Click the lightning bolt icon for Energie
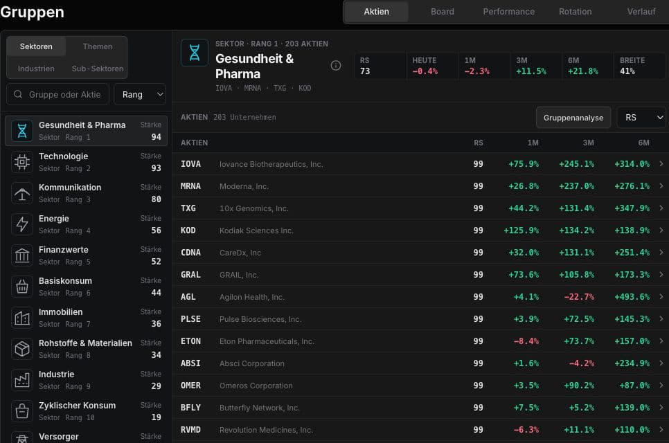 [x=22, y=224]
